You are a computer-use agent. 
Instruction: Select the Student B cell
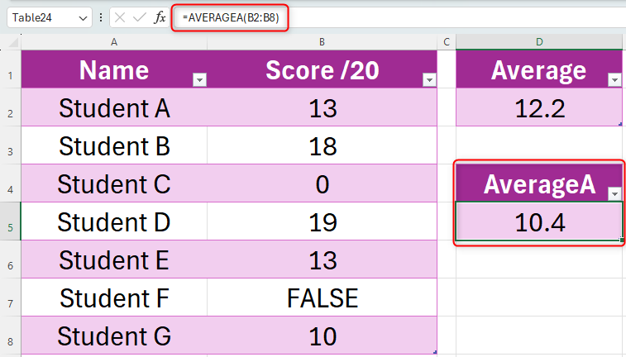[114, 145]
